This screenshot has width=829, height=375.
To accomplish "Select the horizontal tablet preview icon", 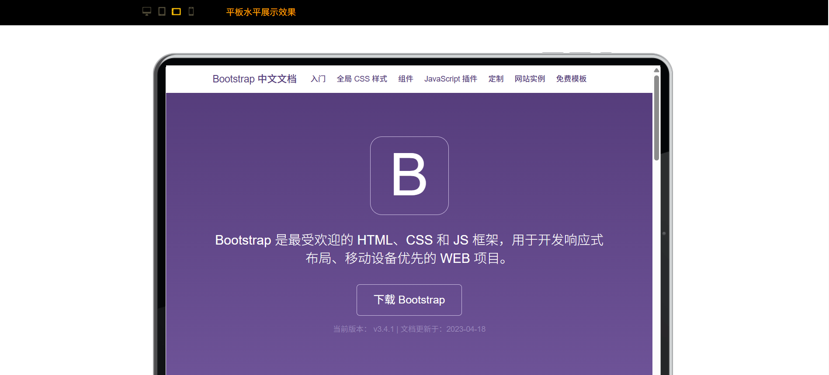I will [x=176, y=11].
